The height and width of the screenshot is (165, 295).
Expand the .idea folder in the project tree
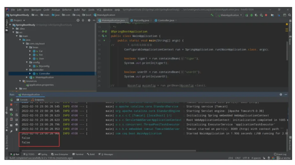click(13, 29)
